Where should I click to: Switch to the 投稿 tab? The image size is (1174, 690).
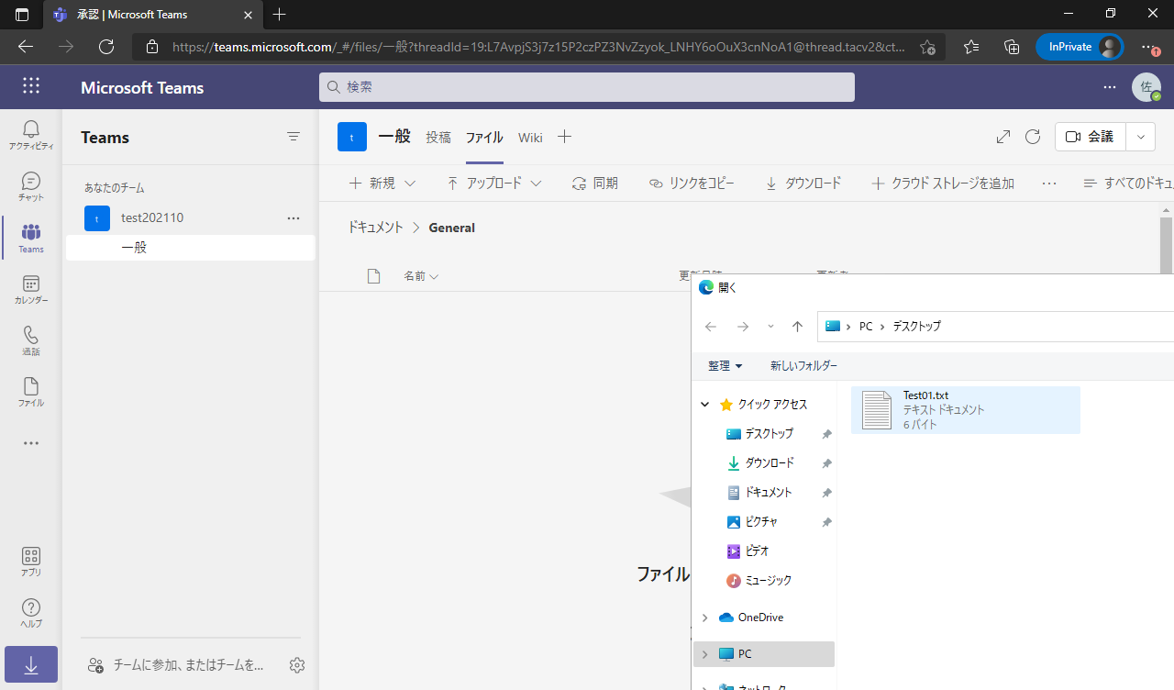(x=438, y=138)
